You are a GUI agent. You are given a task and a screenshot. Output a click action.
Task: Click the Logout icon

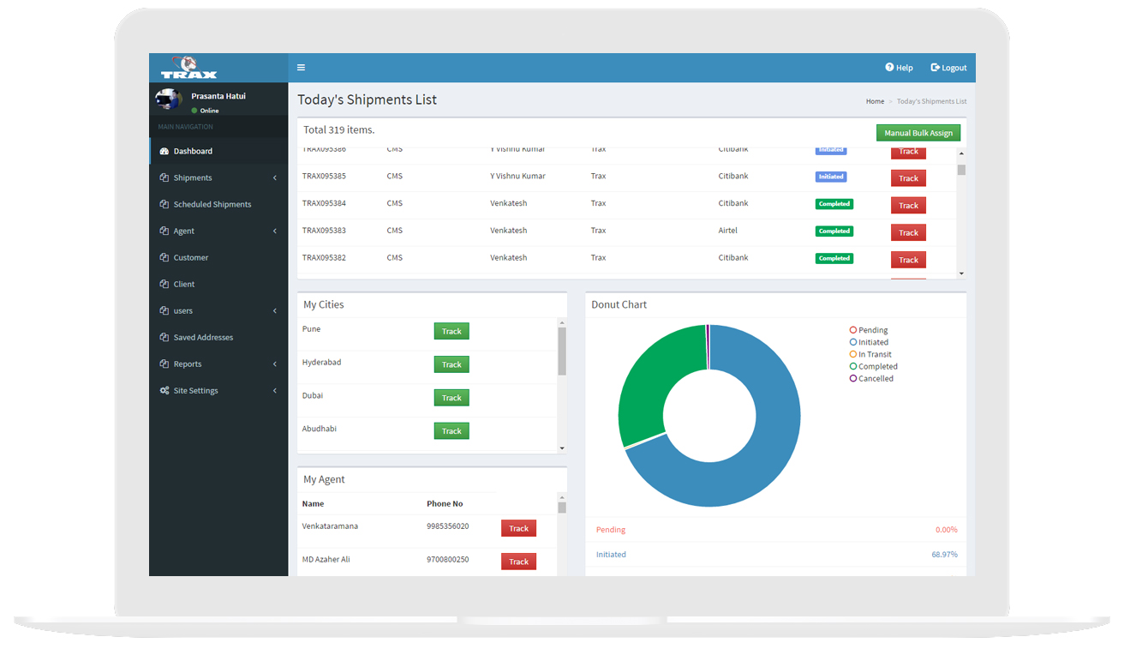pyautogui.click(x=935, y=67)
